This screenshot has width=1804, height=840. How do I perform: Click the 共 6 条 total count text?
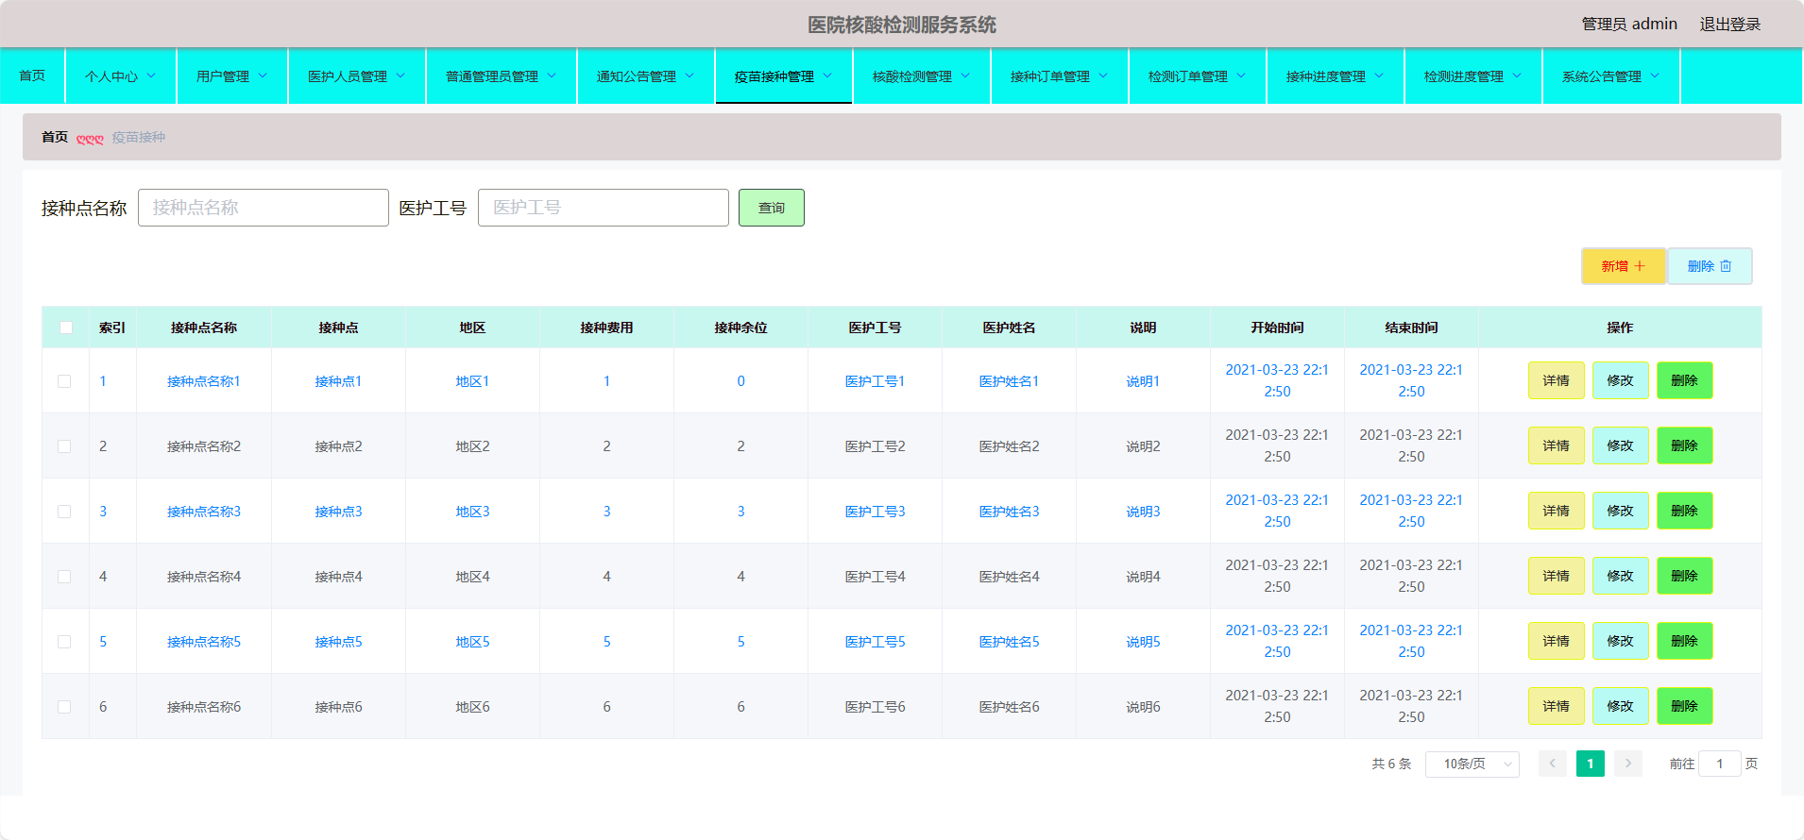coord(1391,764)
